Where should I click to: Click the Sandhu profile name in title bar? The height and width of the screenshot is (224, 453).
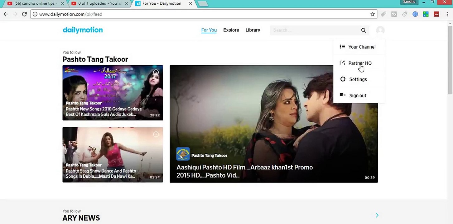[409, 2]
